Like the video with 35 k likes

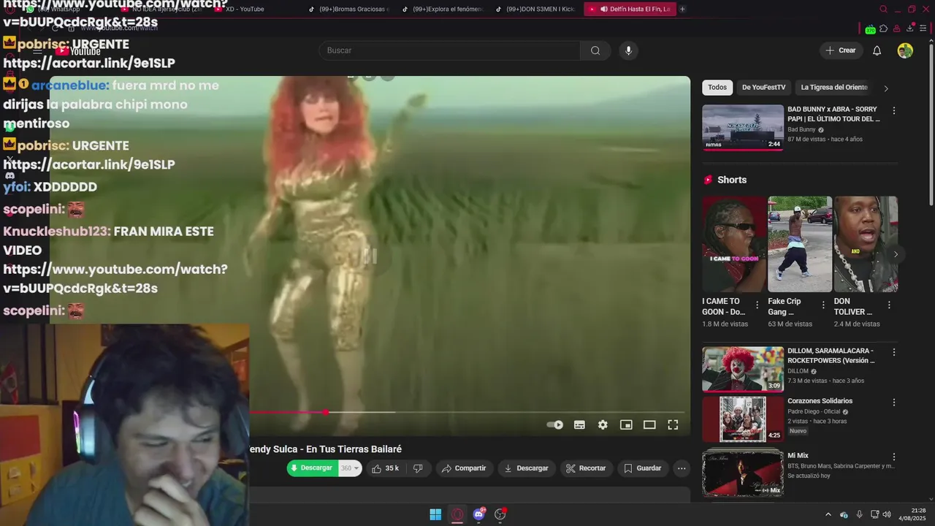pos(385,468)
